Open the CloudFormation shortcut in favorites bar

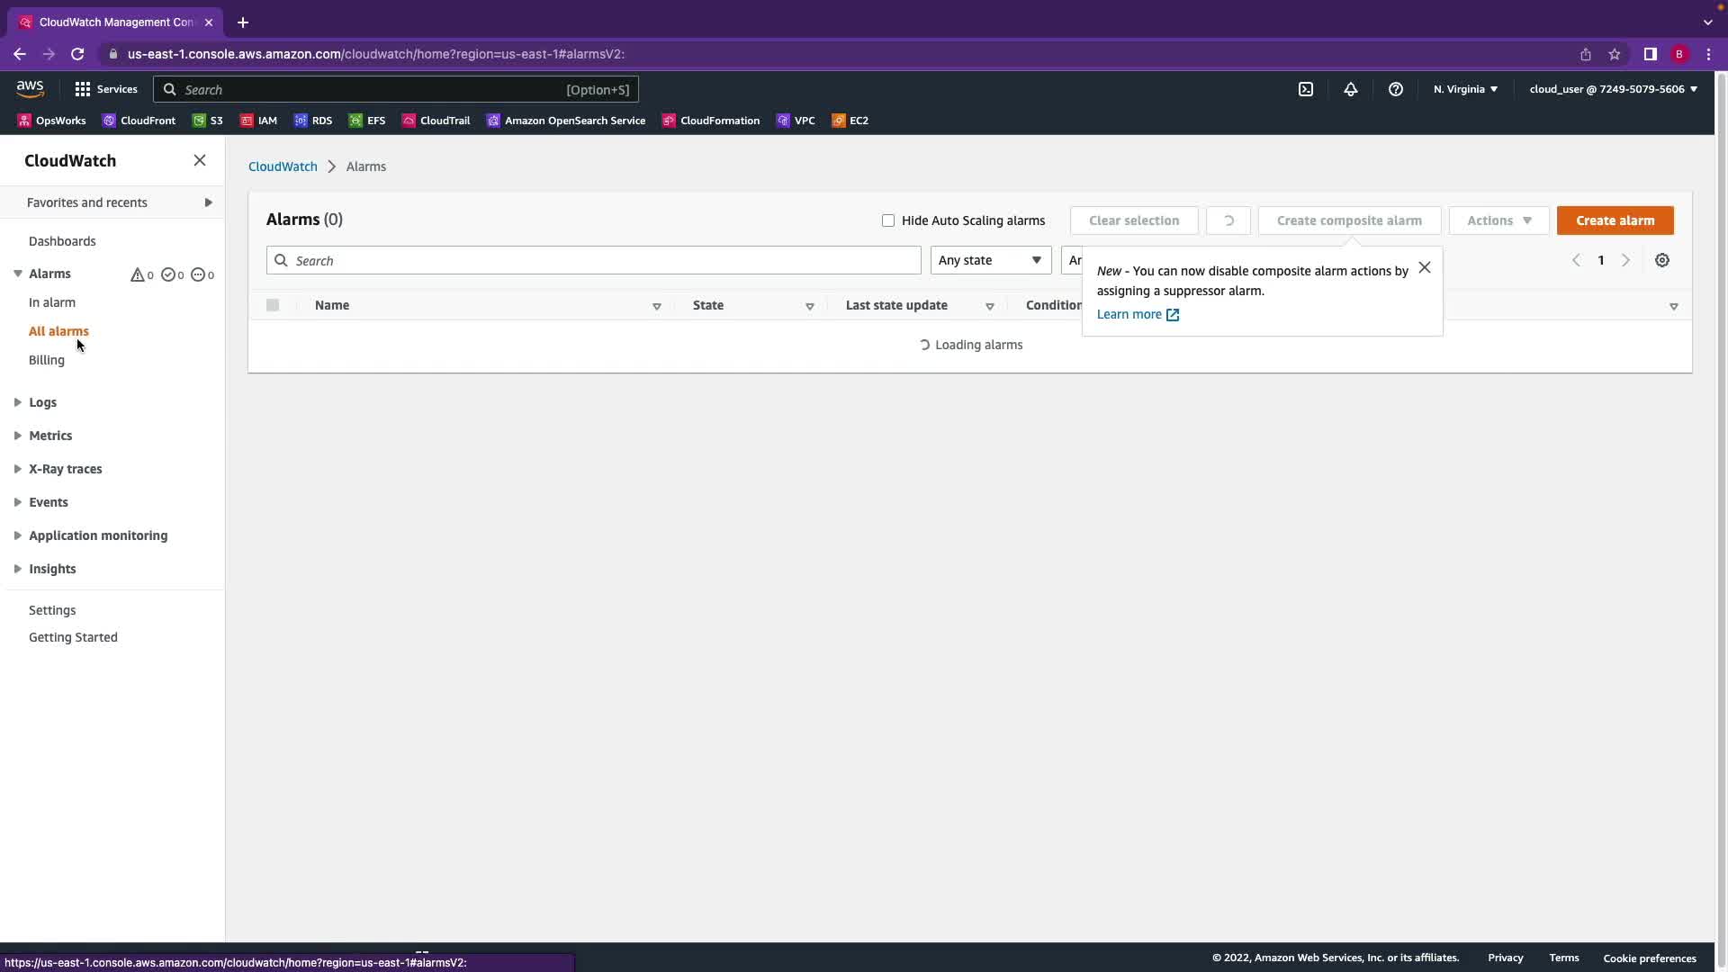coord(710,121)
